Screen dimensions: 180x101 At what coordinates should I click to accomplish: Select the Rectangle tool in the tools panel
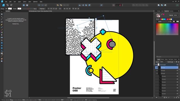2,43
